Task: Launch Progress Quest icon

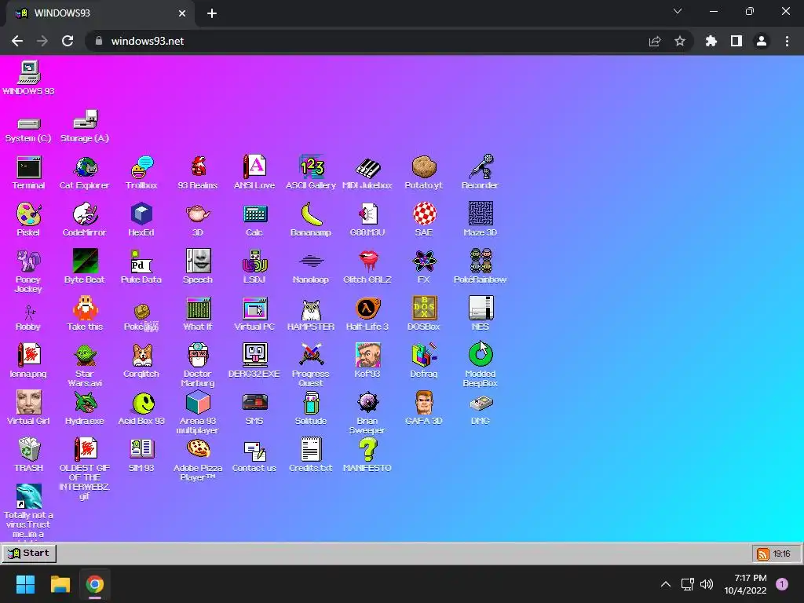Action: pyautogui.click(x=311, y=356)
